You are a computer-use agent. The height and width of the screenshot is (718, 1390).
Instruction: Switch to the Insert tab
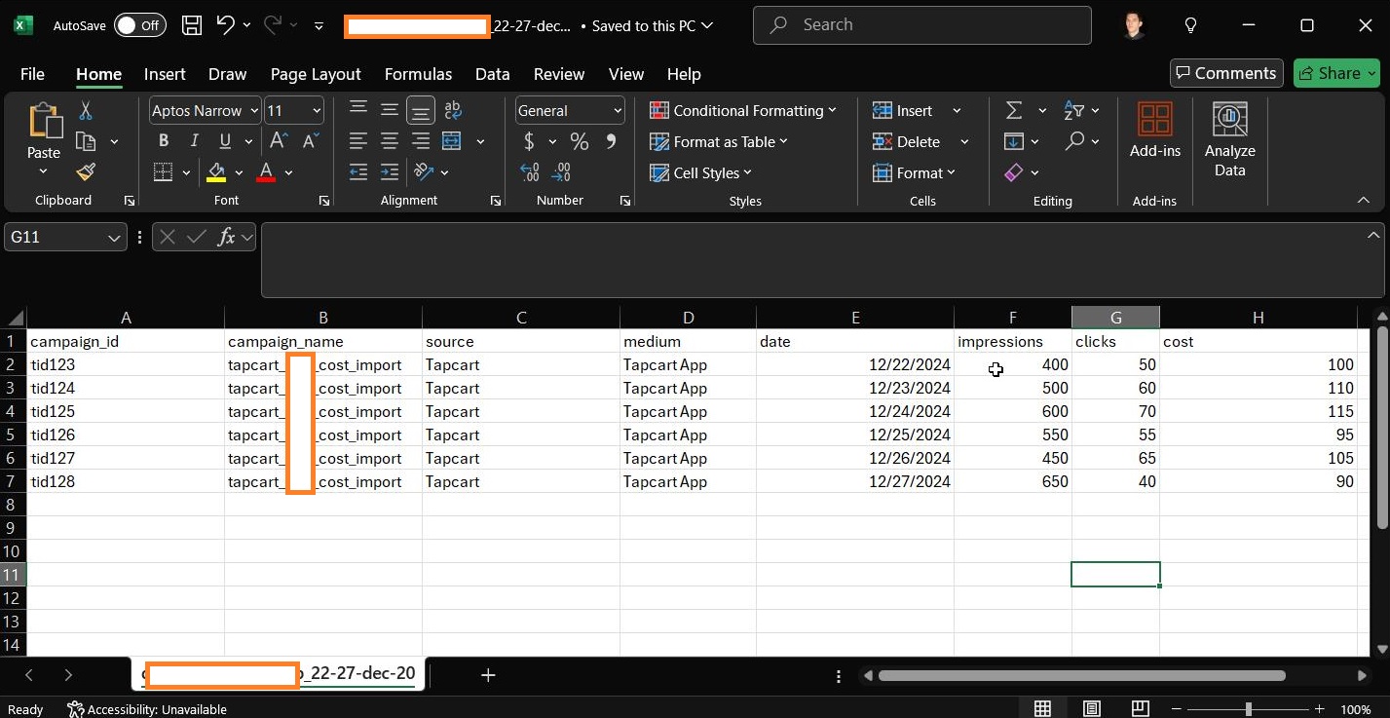click(165, 74)
